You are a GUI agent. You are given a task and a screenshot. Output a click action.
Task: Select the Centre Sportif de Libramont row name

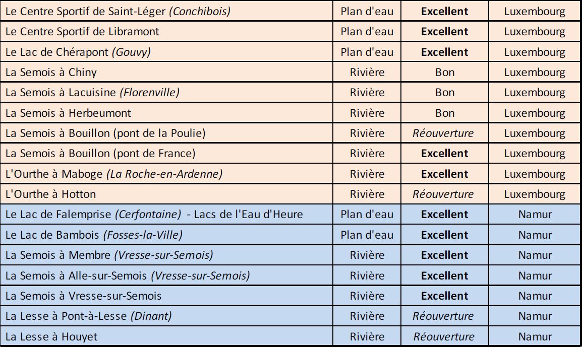click(x=82, y=32)
